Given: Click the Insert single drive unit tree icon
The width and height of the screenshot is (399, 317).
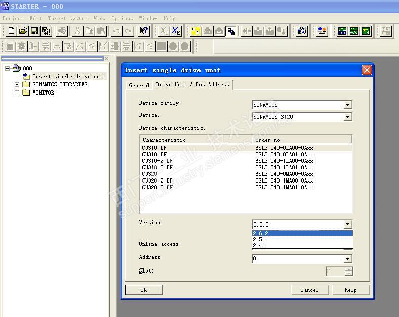Looking at the screenshot, I should coord(26,76).
